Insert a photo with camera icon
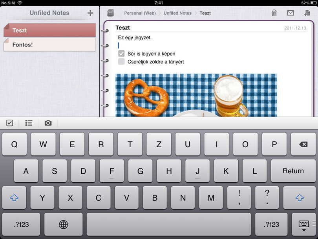 [48, 123]
